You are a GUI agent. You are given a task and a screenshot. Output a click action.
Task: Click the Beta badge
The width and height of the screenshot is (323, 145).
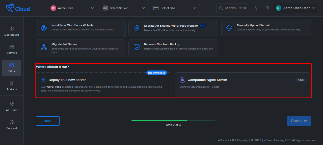[203, 26]
